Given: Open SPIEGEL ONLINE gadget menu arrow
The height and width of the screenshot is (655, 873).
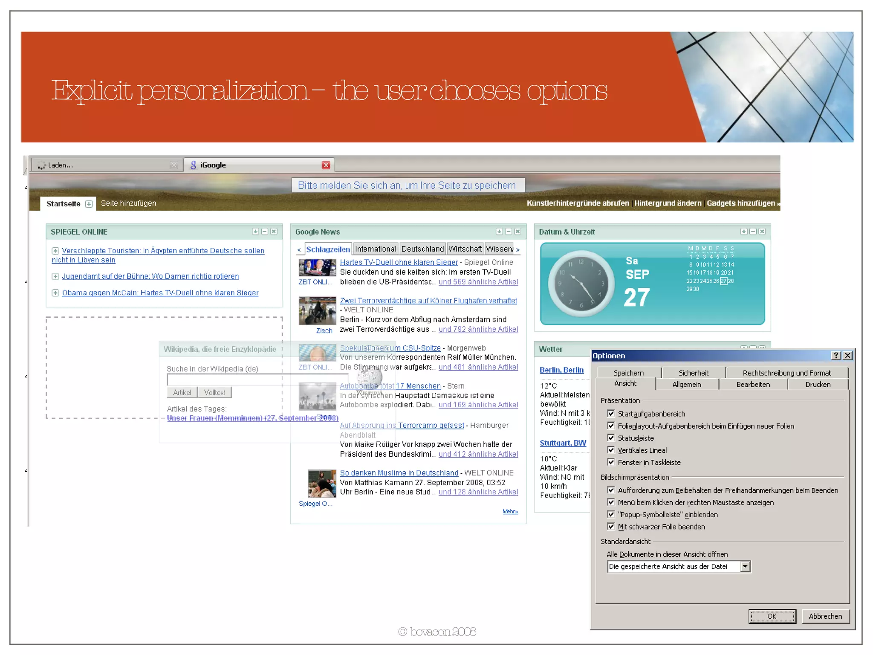Looking at the screenshot, I should click(255, 232).
